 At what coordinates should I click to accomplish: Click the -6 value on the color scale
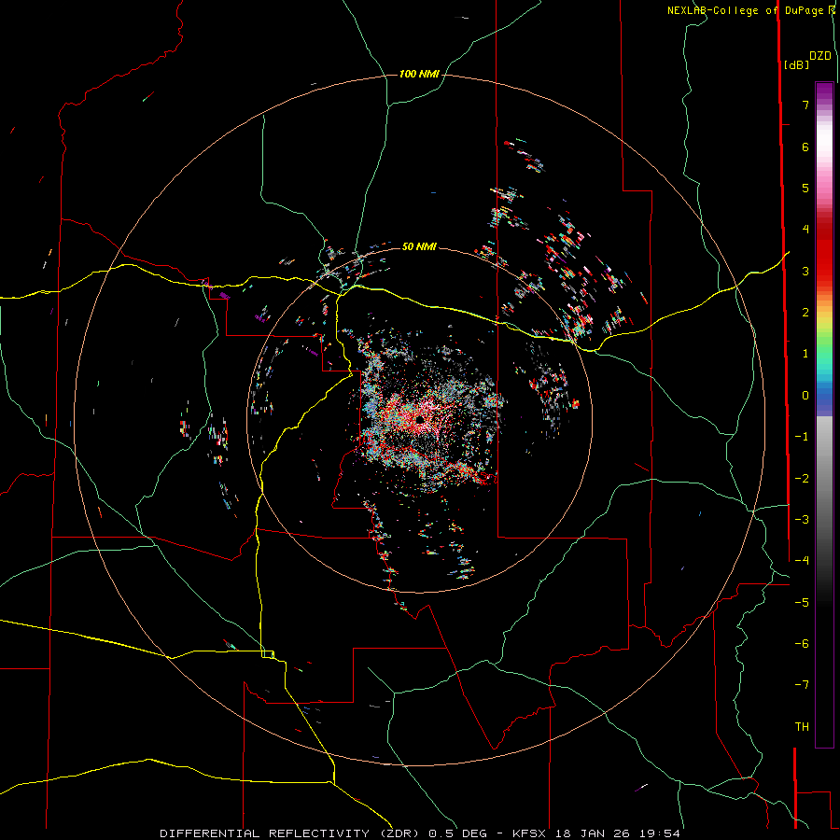[x=802, y=643]
